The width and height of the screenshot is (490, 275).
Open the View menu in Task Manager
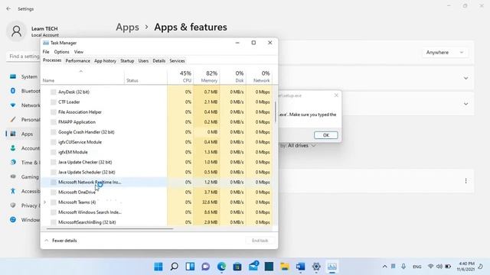coord(78,52)
